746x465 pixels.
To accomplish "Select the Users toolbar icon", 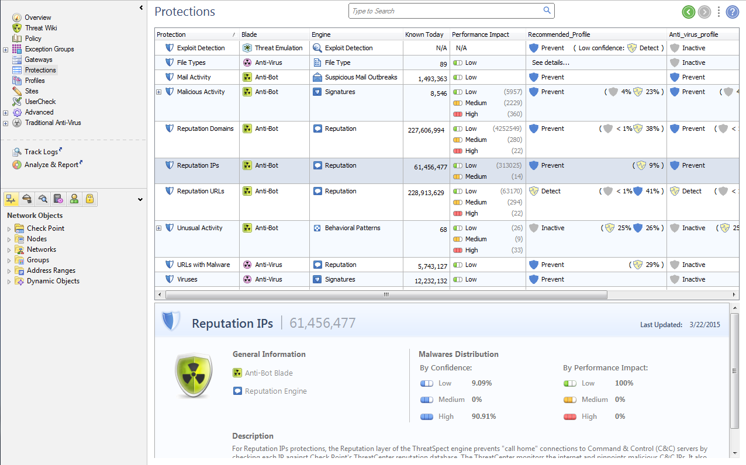I will pos(74,199).
